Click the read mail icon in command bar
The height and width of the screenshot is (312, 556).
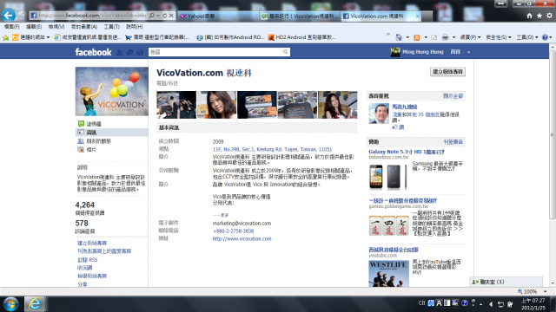(434, 37)
